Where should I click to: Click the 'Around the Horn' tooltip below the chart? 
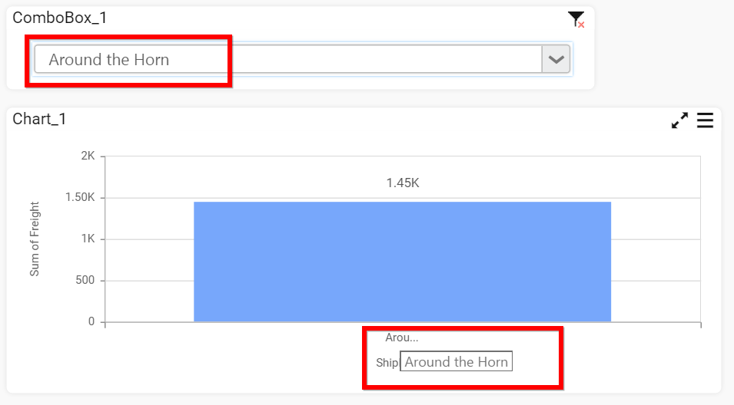(456, 362)
